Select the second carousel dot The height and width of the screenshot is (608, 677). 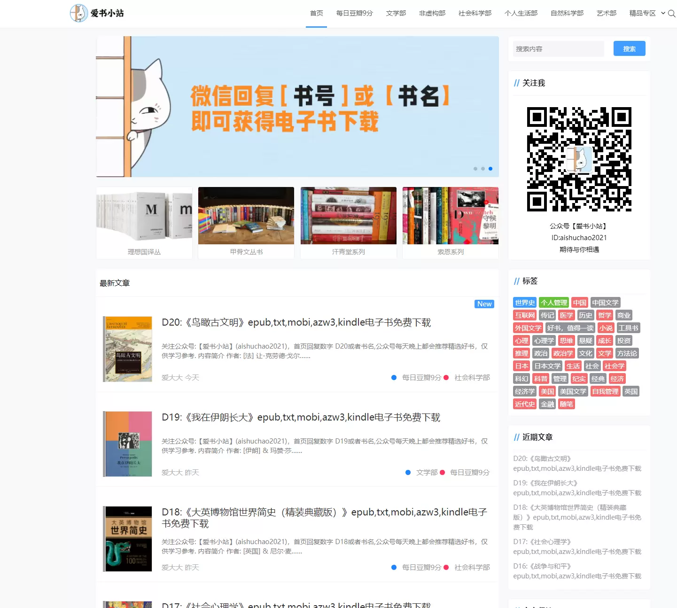click(483, 169)
